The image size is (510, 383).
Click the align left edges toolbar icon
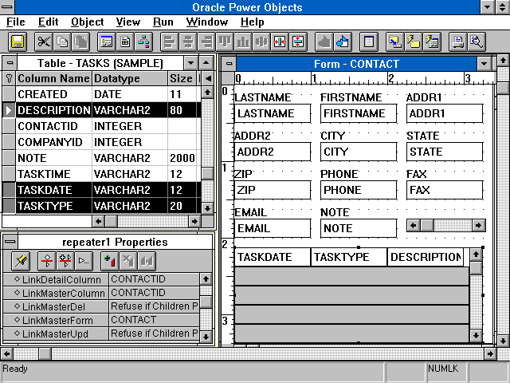(168, 41)
